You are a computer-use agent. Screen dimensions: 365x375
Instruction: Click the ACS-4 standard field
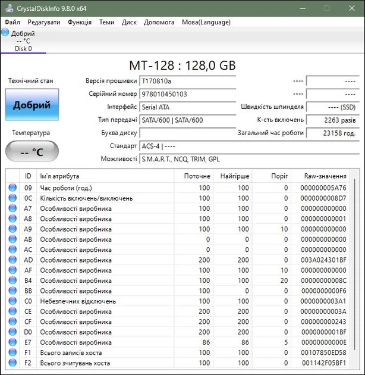[250, 146]
